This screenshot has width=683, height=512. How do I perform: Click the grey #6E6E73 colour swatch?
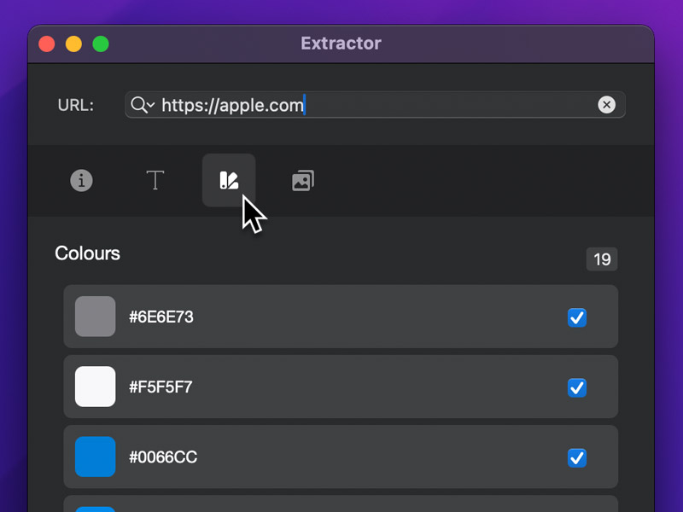click(95, 317)
